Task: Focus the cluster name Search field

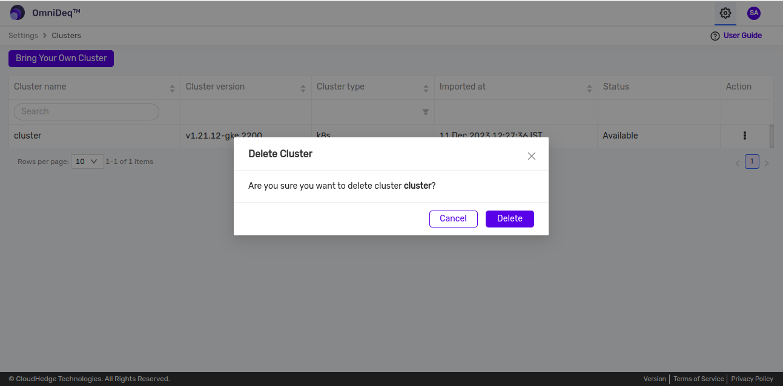Action: click(x=87, y=111)
